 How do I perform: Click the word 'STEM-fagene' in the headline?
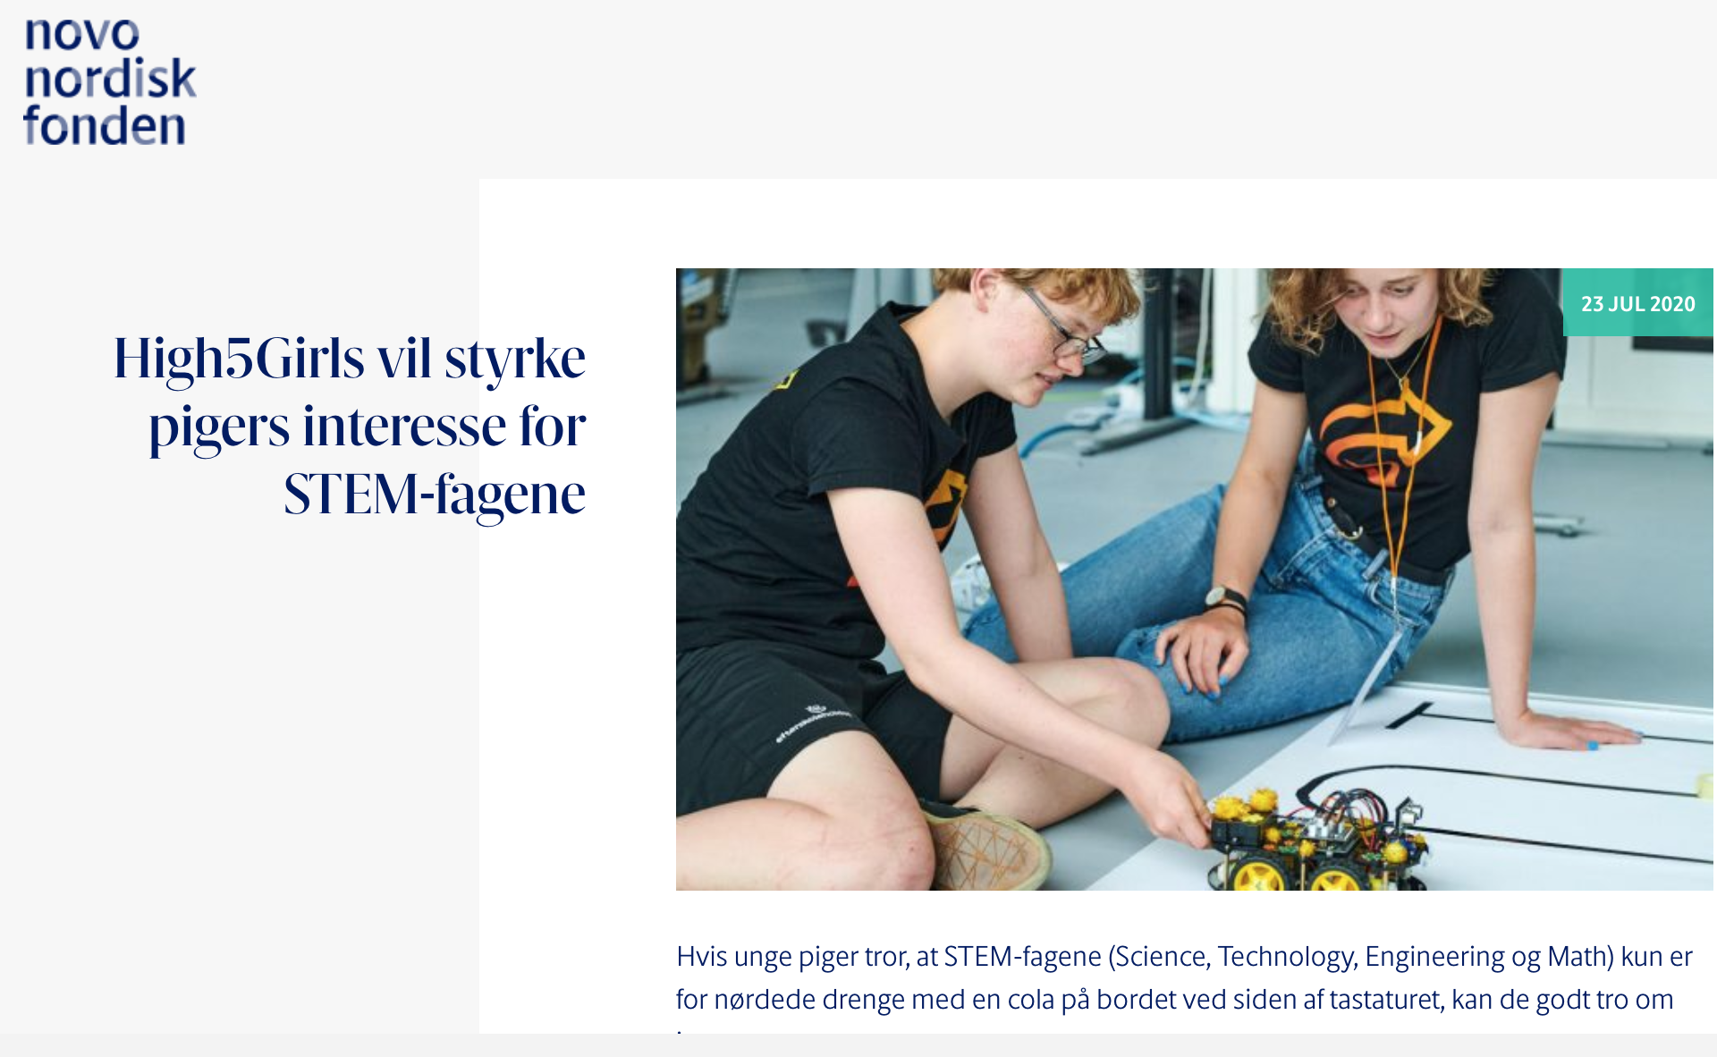click(435, 494)
